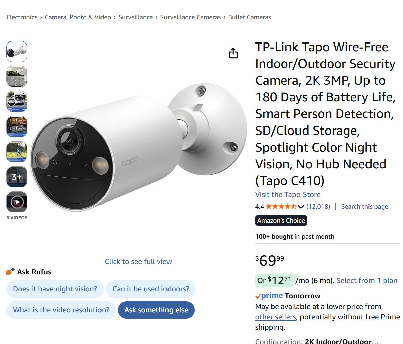Select the first camera thumbnail image
The width and height of the screenshot is (403, 344).
click(17, 52)
